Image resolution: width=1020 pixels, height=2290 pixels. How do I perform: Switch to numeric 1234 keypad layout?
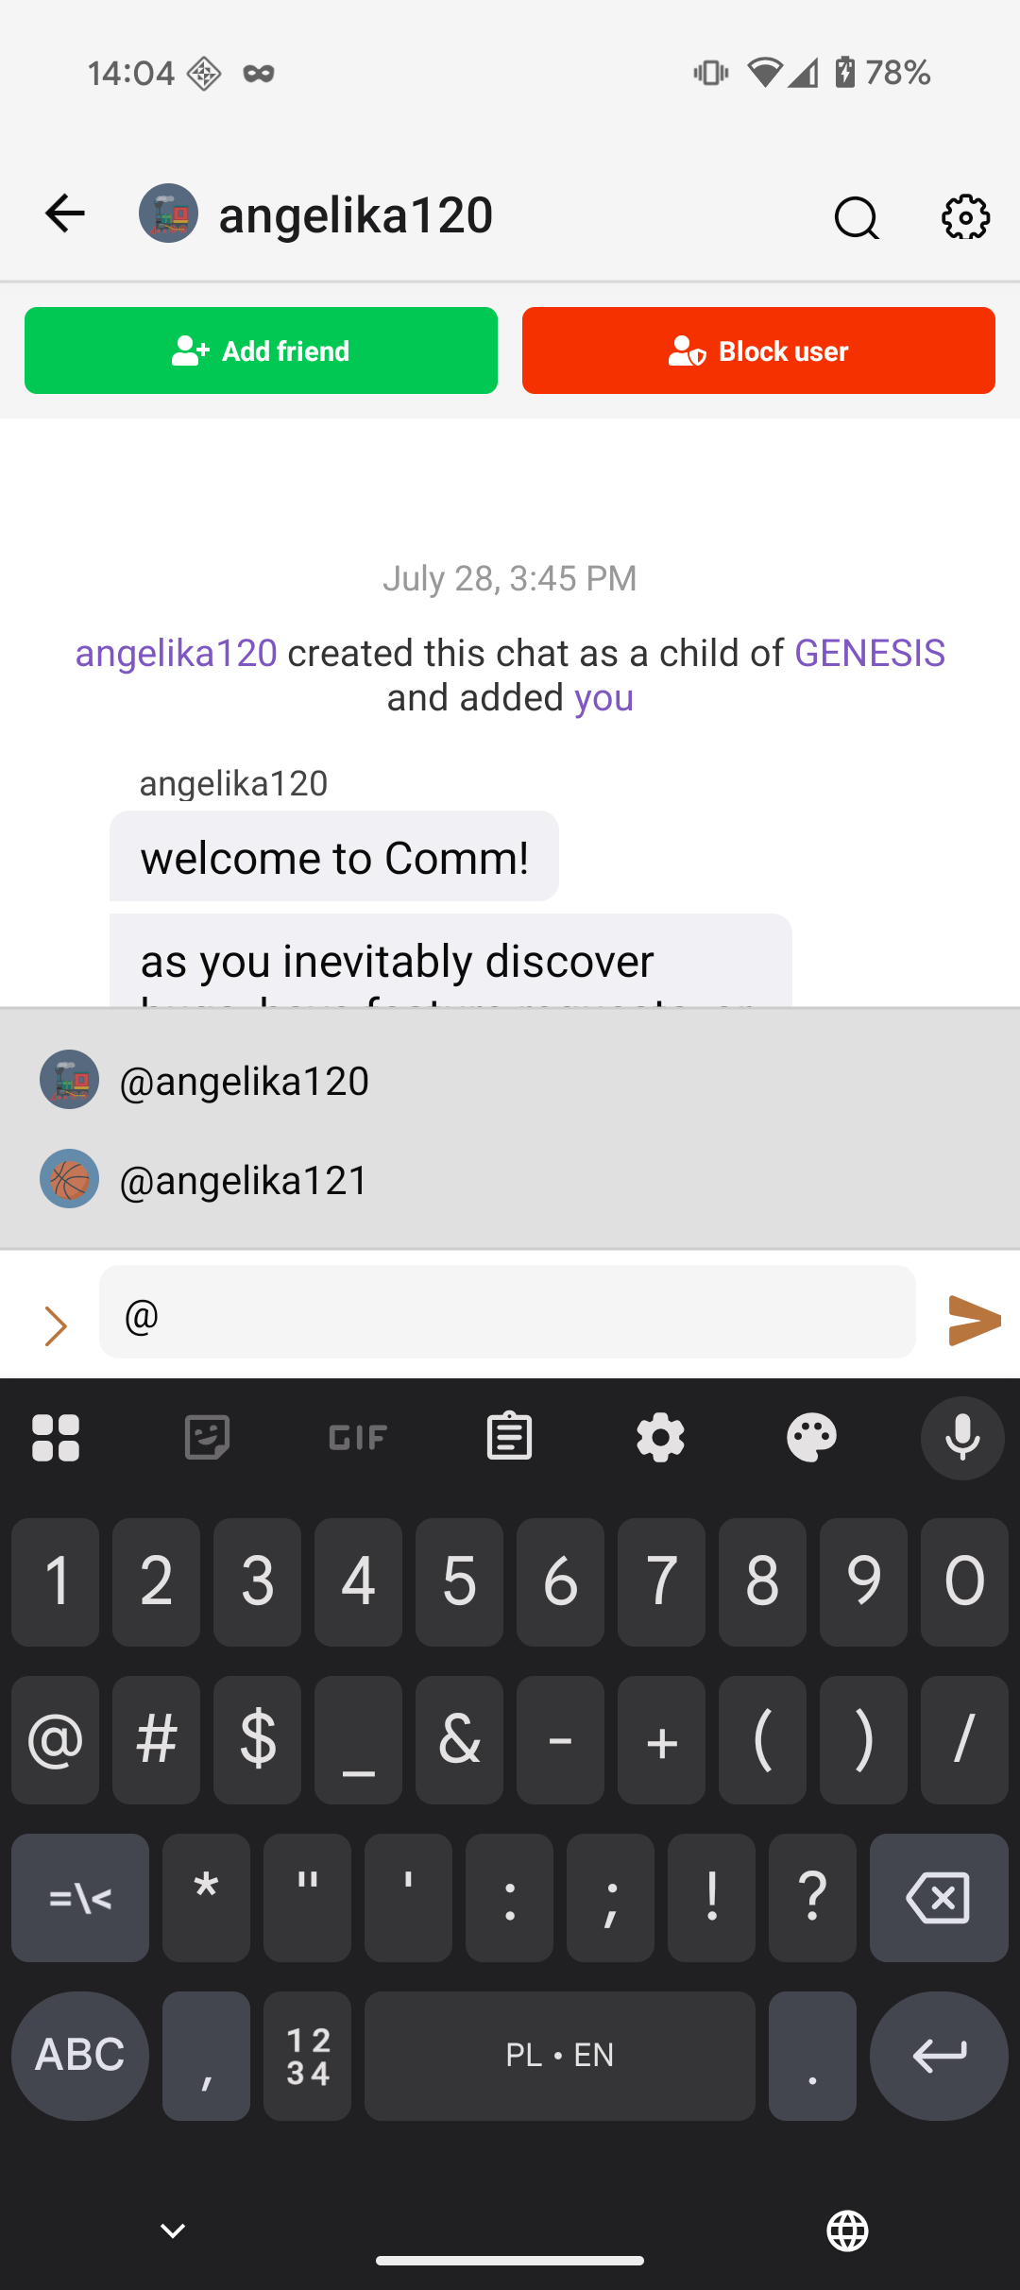[x=308, y=2056]
